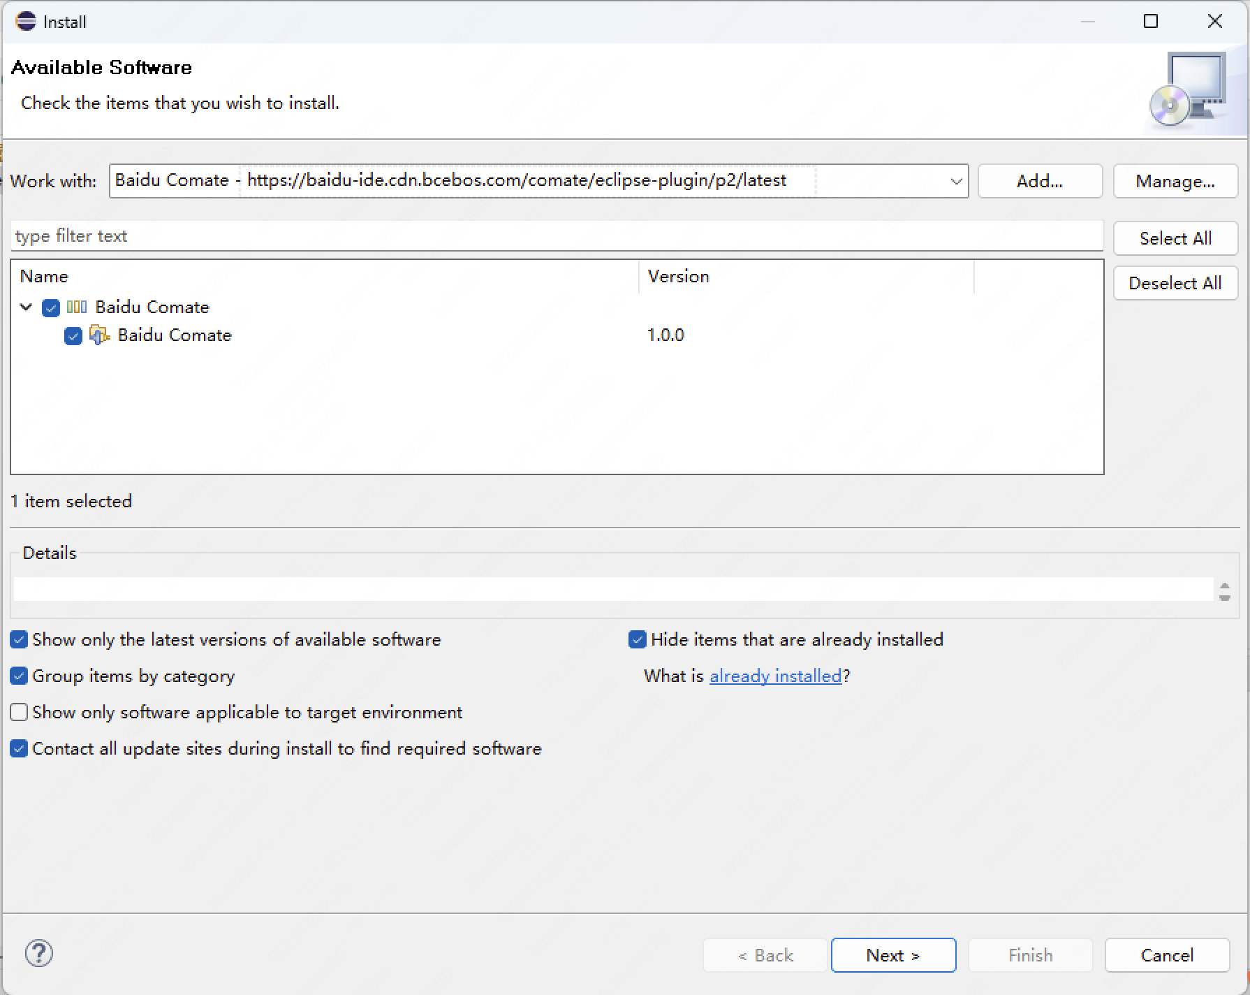The width and height of the screenshot is (1250, 995).
Task: Toggle Hide items that are already installed
Action: (x=638, y=639)
